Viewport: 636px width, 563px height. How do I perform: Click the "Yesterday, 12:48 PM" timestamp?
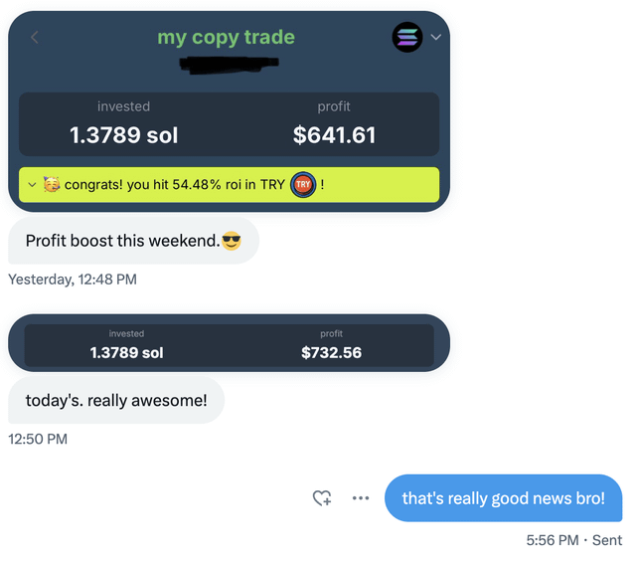[73, 280]
